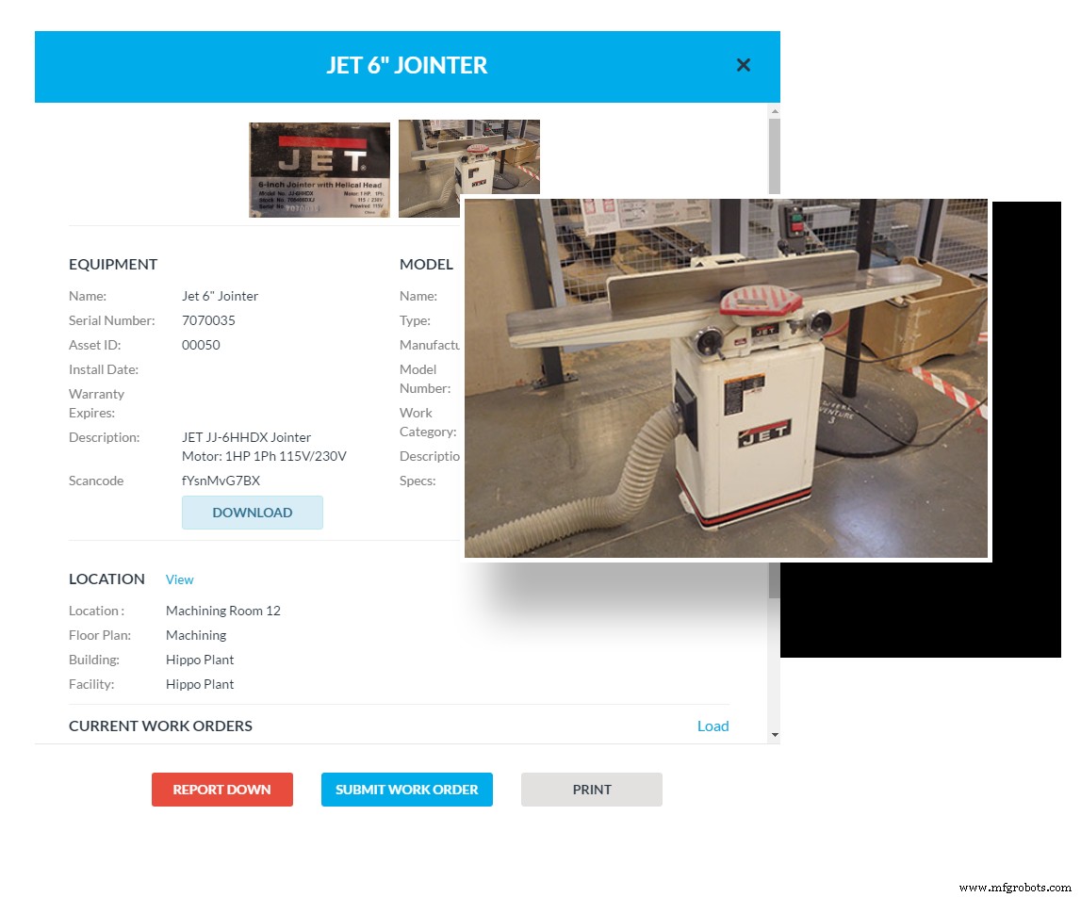Select the Building entry Hippo Plant

click(x=200, y=660)
